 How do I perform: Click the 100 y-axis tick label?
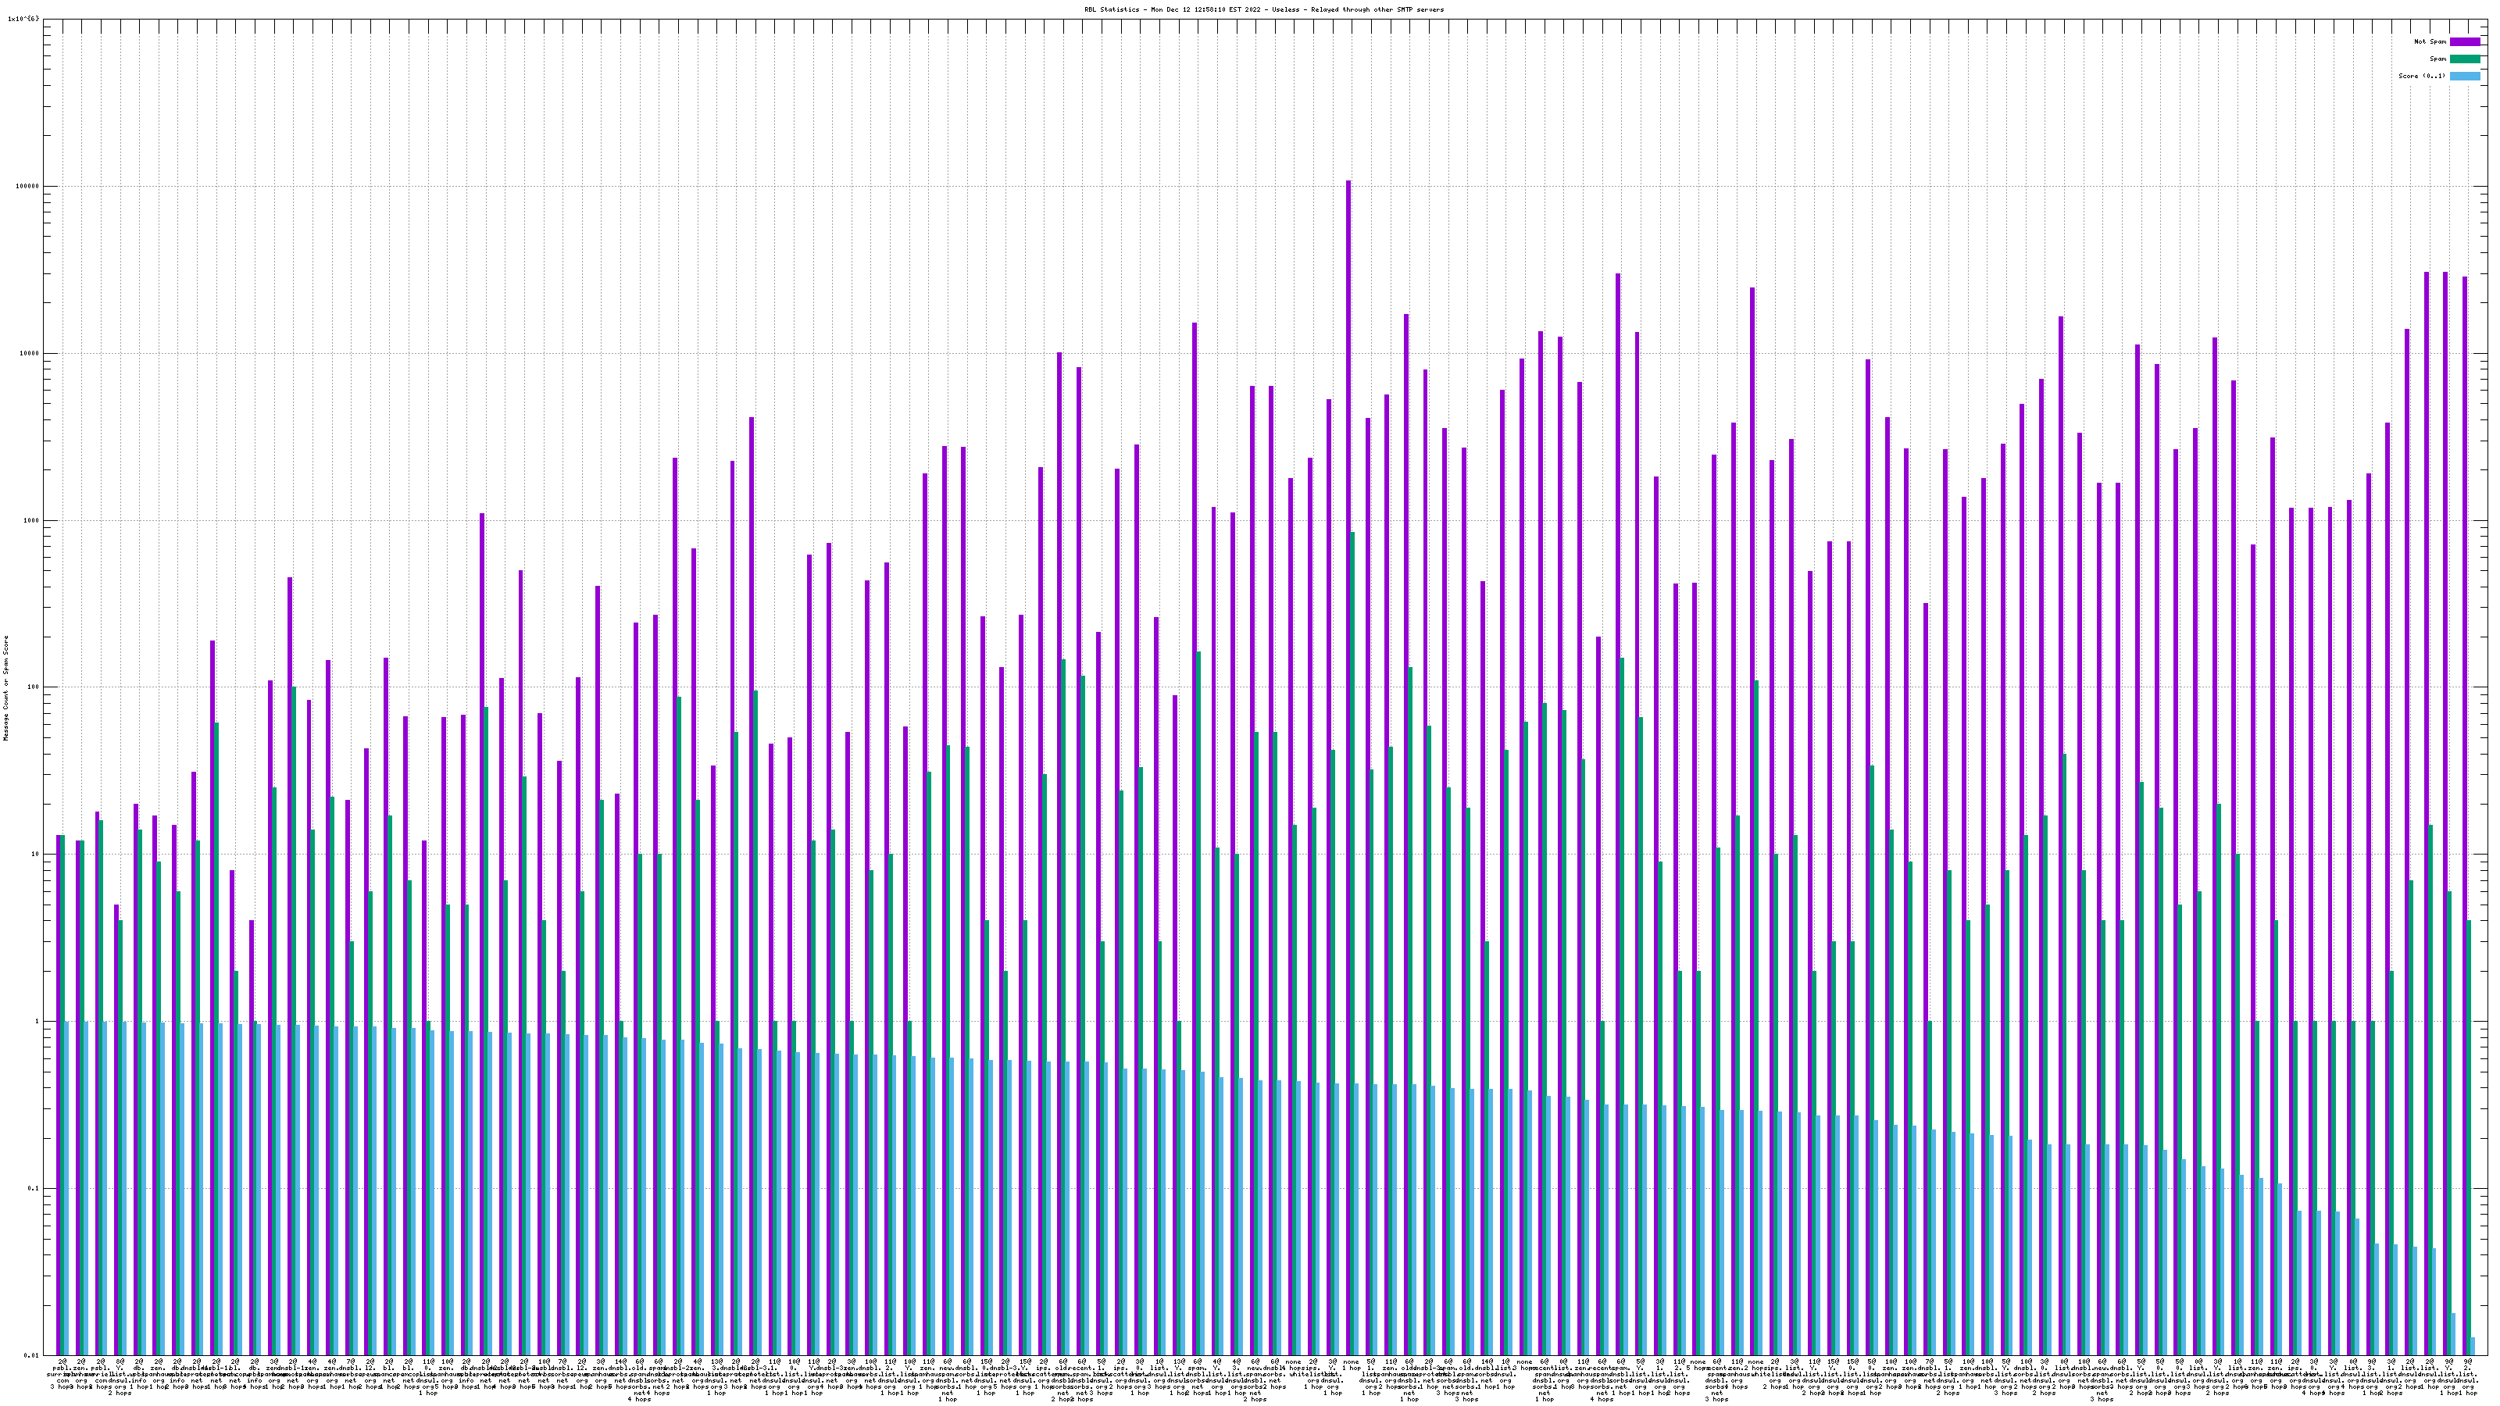click(33, 687)
